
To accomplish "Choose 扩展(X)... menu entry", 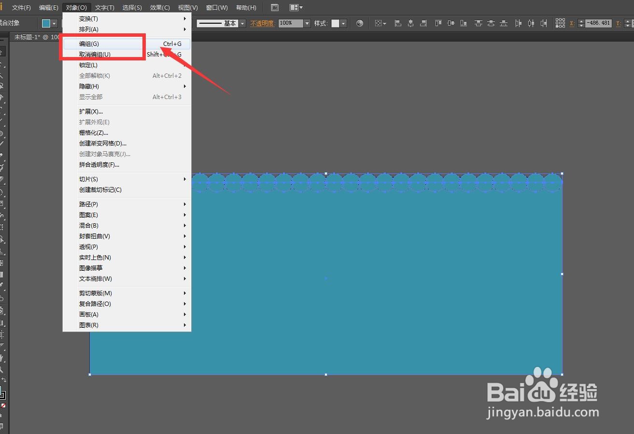I will tap(127, 111).
